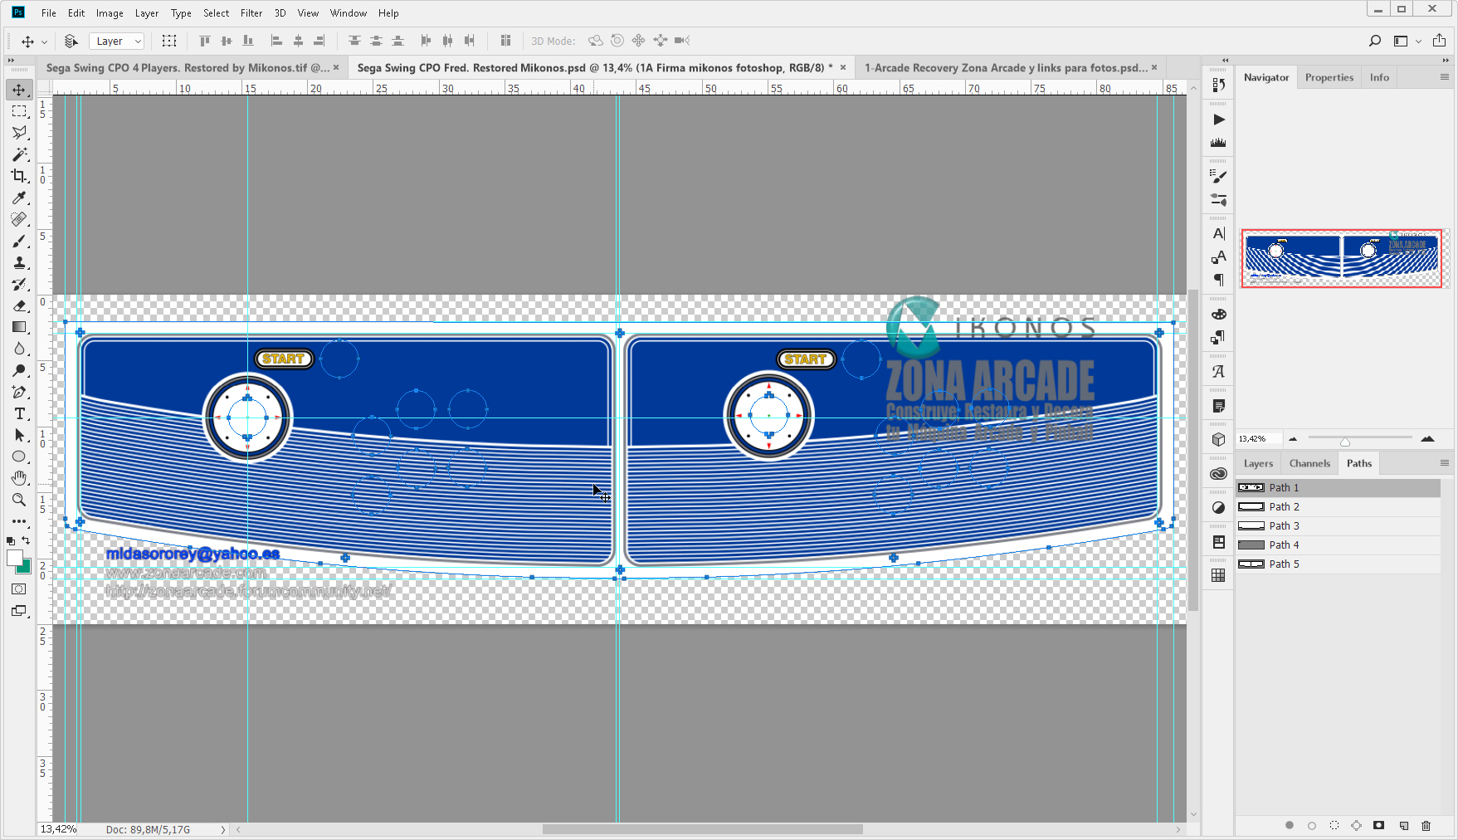Toggle the screen mode button
The image size is (1458, 840).
(18, 611)
